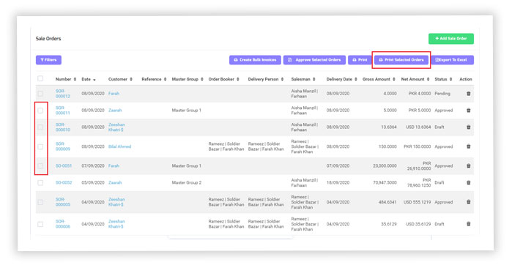Select Pending status in SOR-000012 row
Viewport: 512px width, 268px height.
click(442, 94)
